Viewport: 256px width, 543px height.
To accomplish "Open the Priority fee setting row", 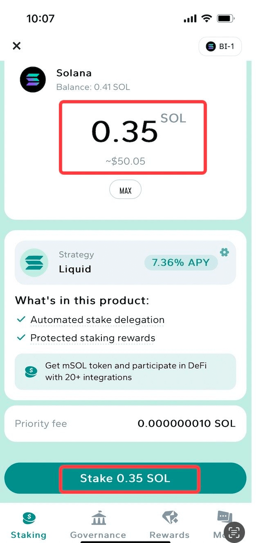I will pos(125,424).
